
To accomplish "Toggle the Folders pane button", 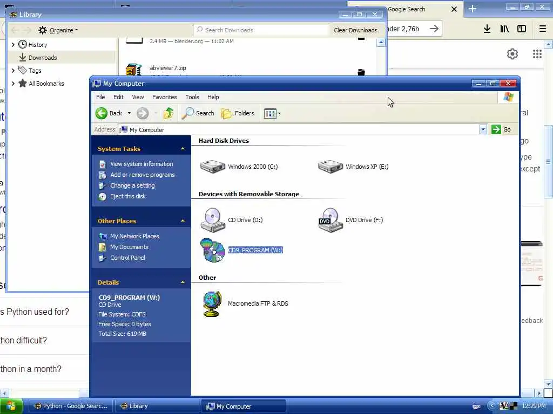I will tap(238, 113).
